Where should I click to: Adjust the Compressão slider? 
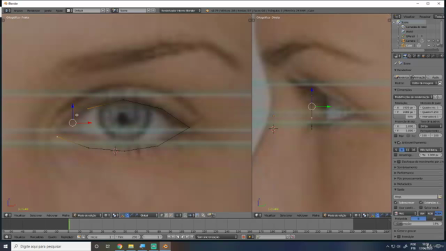point(418,224)
